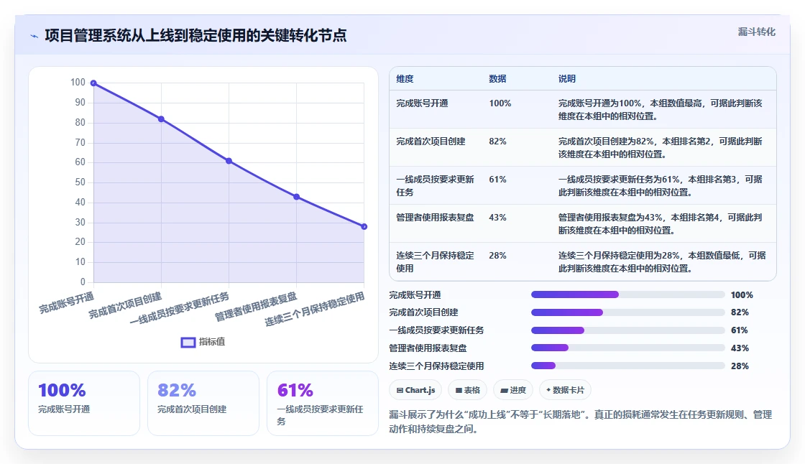Click the star icon inside the 数据卡片 chip
The height and width of the screenshot is (464, 805).
[x=548, y=390]
